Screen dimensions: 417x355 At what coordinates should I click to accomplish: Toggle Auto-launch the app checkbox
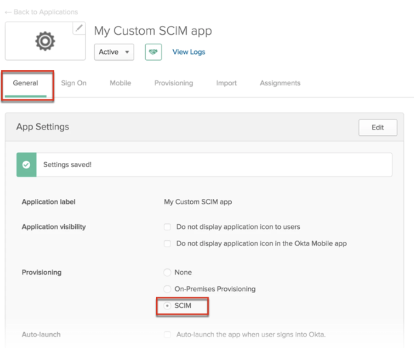(167, 335)
